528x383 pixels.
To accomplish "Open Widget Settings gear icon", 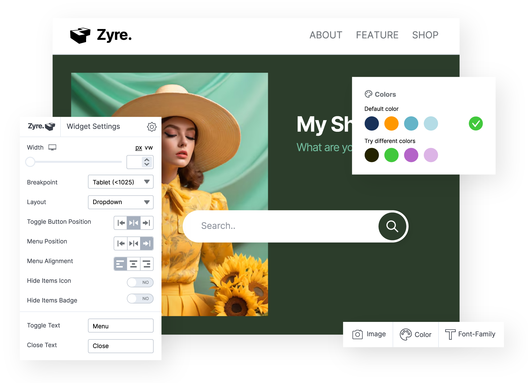I will pos(152,127).
